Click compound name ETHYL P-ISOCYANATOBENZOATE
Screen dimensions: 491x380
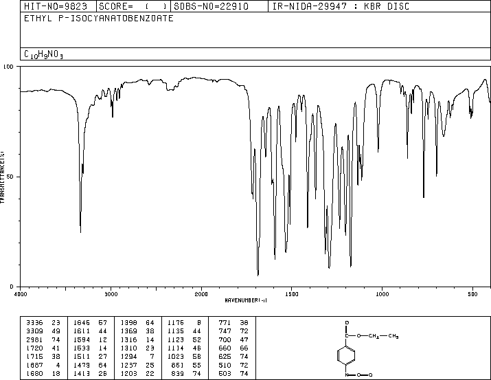(99, 19)
